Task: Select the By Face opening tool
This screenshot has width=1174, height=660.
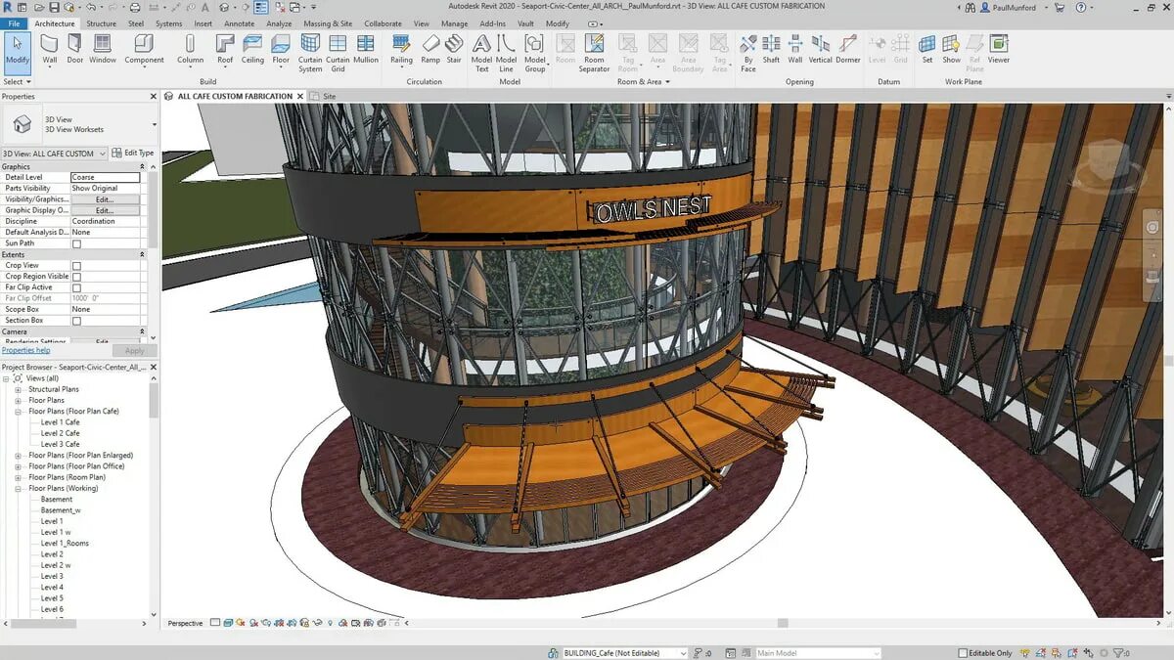Action: [x=747, y=54]
